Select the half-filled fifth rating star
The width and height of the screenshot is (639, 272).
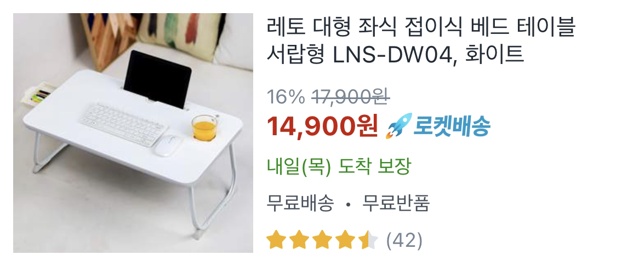point(369,240)
